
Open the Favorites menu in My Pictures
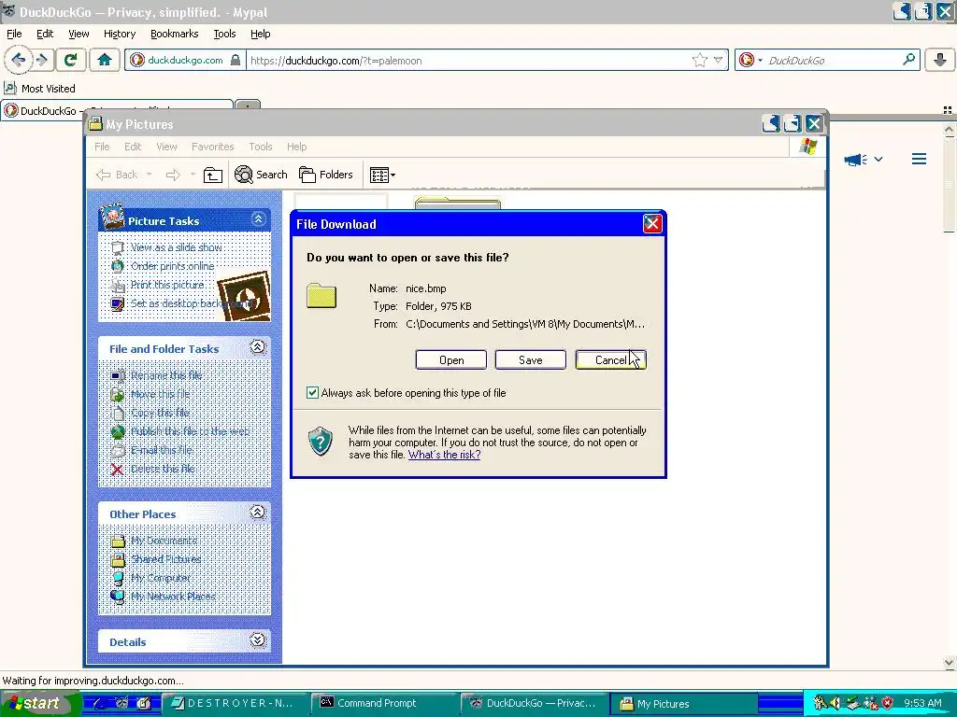tap(212, 147)
